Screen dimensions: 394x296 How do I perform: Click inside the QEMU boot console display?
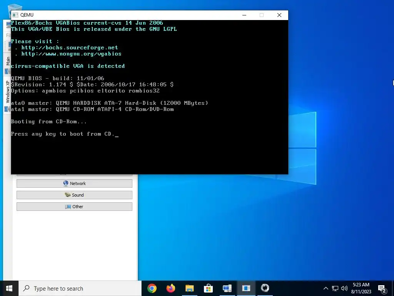(x=150, y=97)
